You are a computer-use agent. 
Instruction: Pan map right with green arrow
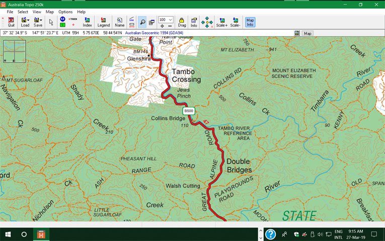pos(211,22)
